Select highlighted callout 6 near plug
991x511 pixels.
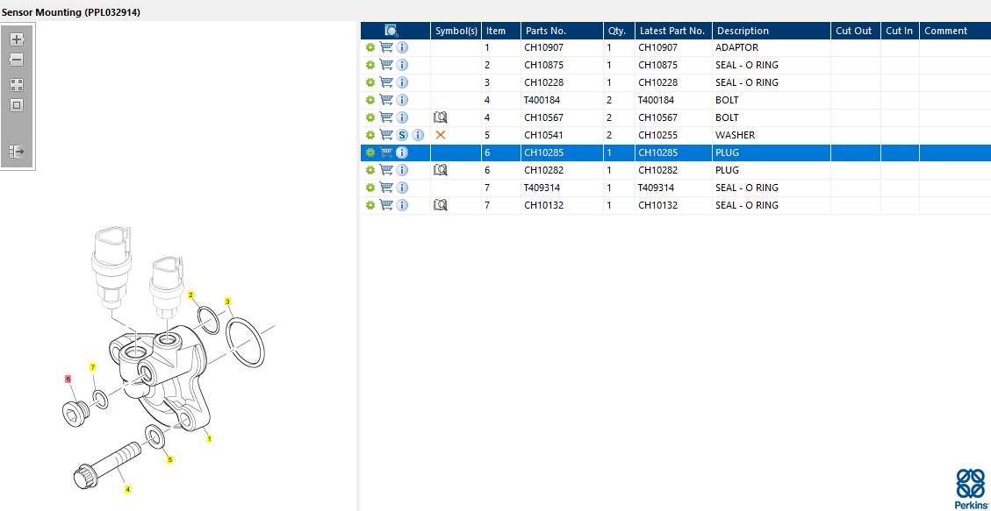coord(68,379)
